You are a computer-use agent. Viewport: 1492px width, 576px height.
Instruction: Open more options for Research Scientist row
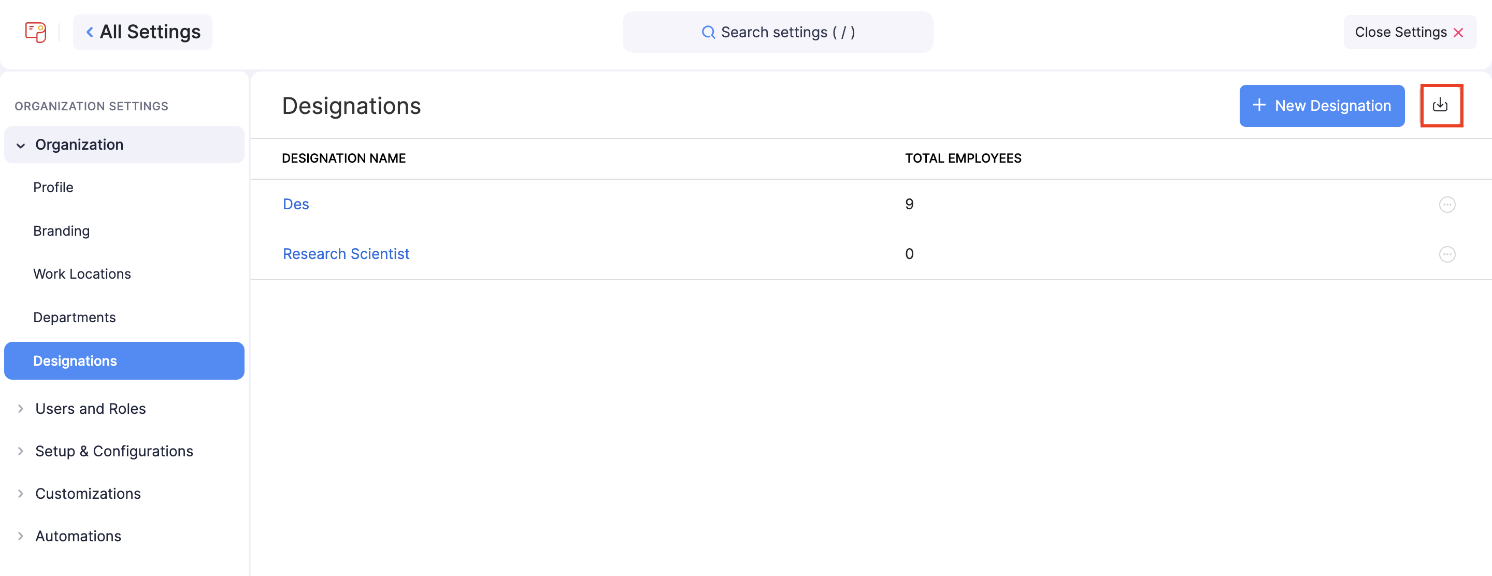tap(1447, 254)
